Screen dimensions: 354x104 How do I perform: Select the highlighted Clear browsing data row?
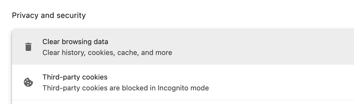183,47
